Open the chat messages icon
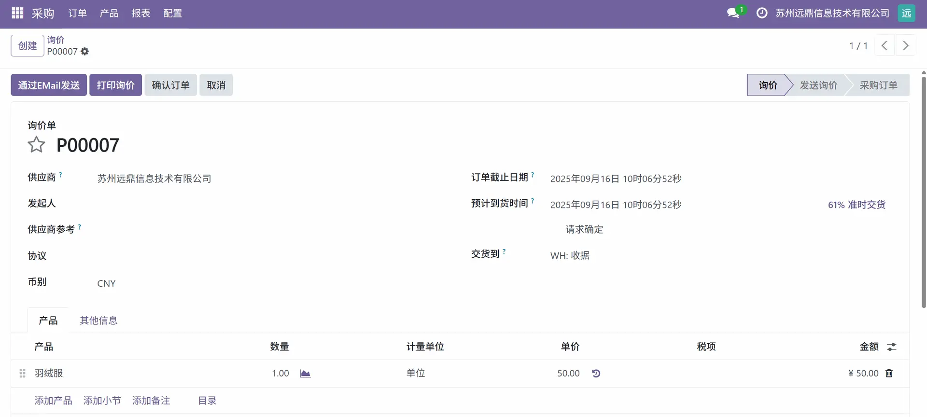 [x=733, y=13]
